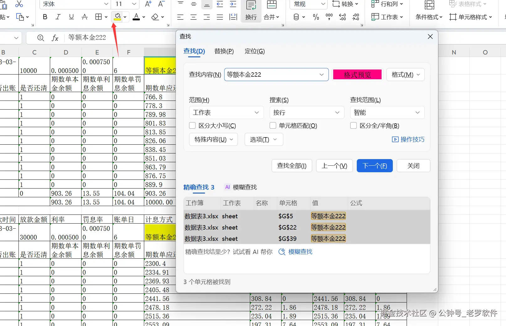Click the fx insert function icon
Viewport: 506px width, 326px height.
(x=55, y=38)
